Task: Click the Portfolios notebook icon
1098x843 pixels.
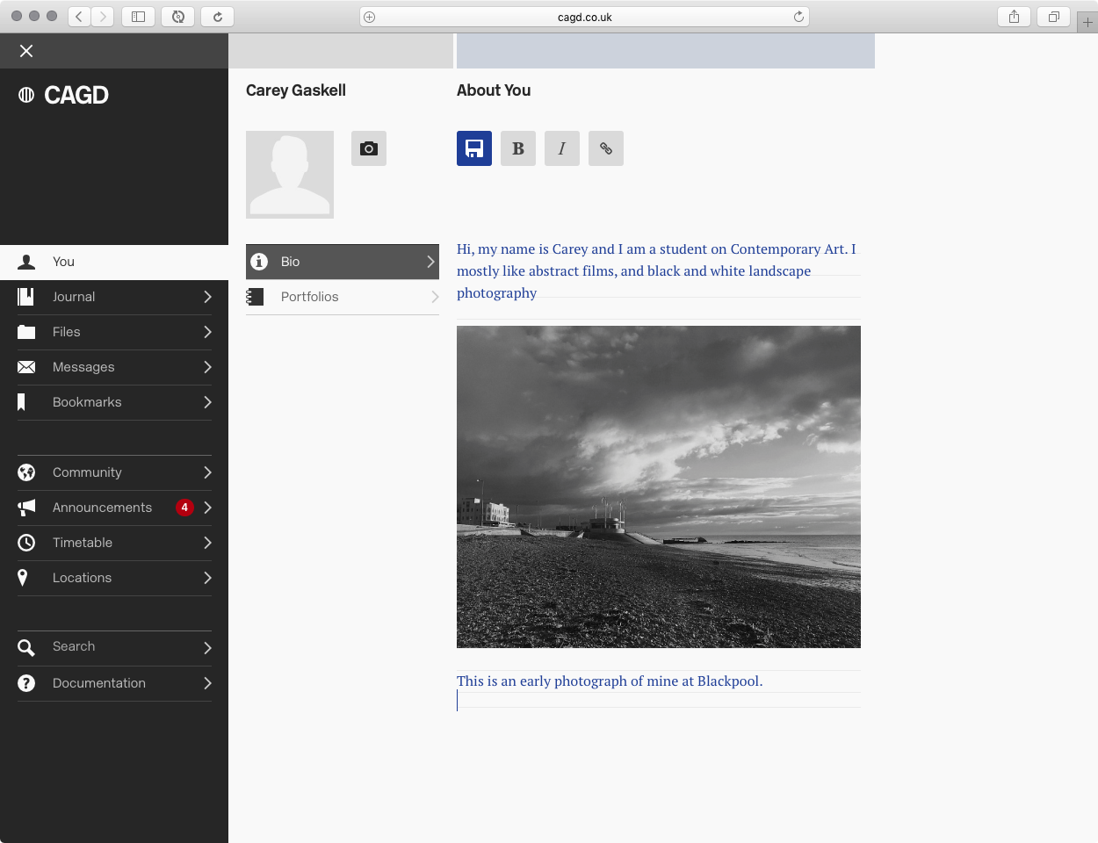Action: pos(256,297)
